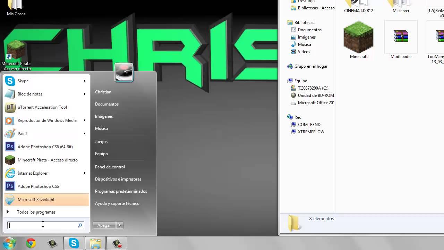Select Descargas in Explorer favorites
The height and width of the screenshot is (250, 444).
coord(307,2)
